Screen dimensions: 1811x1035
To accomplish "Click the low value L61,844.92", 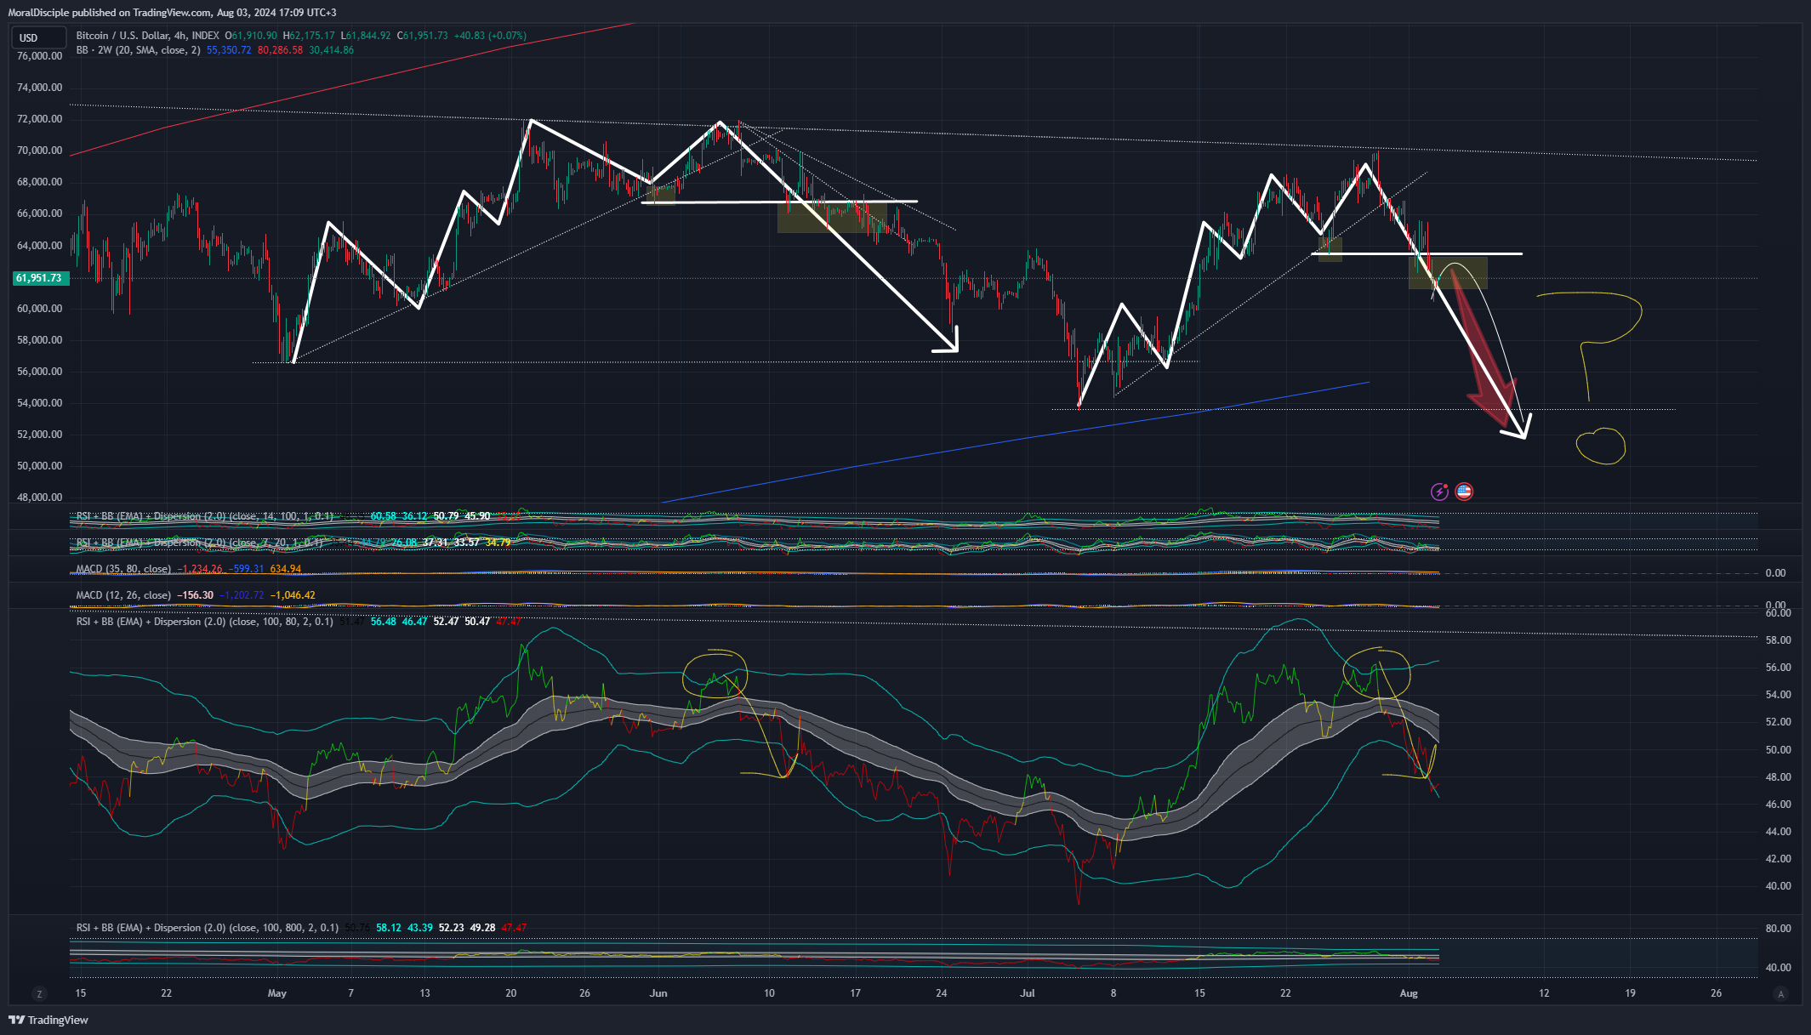I will coord(367,36).
